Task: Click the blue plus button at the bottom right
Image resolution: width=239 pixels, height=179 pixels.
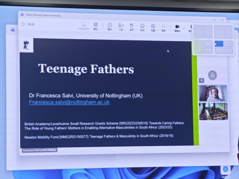Action: 226,169
